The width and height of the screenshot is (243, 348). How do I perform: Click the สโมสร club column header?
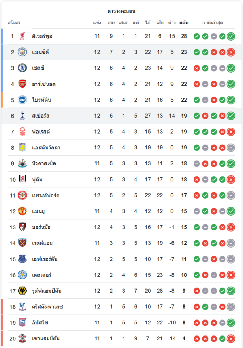[14, 23]
